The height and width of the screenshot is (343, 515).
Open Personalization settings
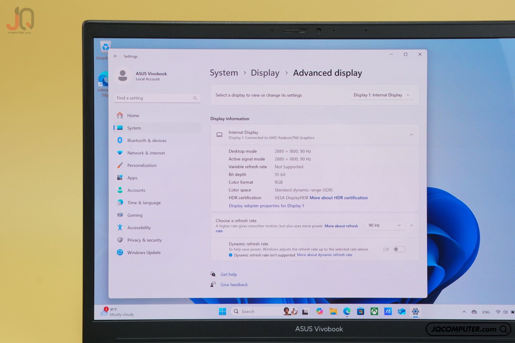[157, 165]
